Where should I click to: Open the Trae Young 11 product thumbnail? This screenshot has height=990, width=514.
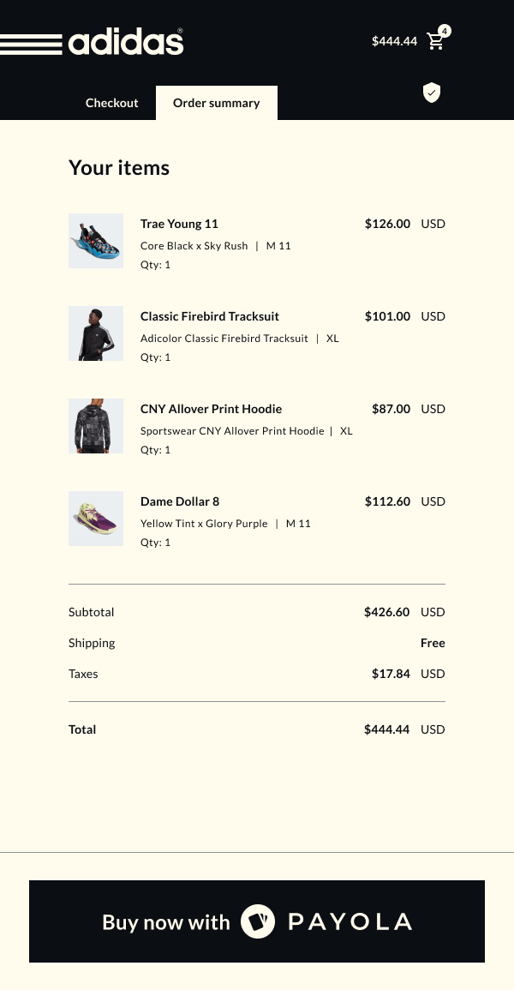96,241
